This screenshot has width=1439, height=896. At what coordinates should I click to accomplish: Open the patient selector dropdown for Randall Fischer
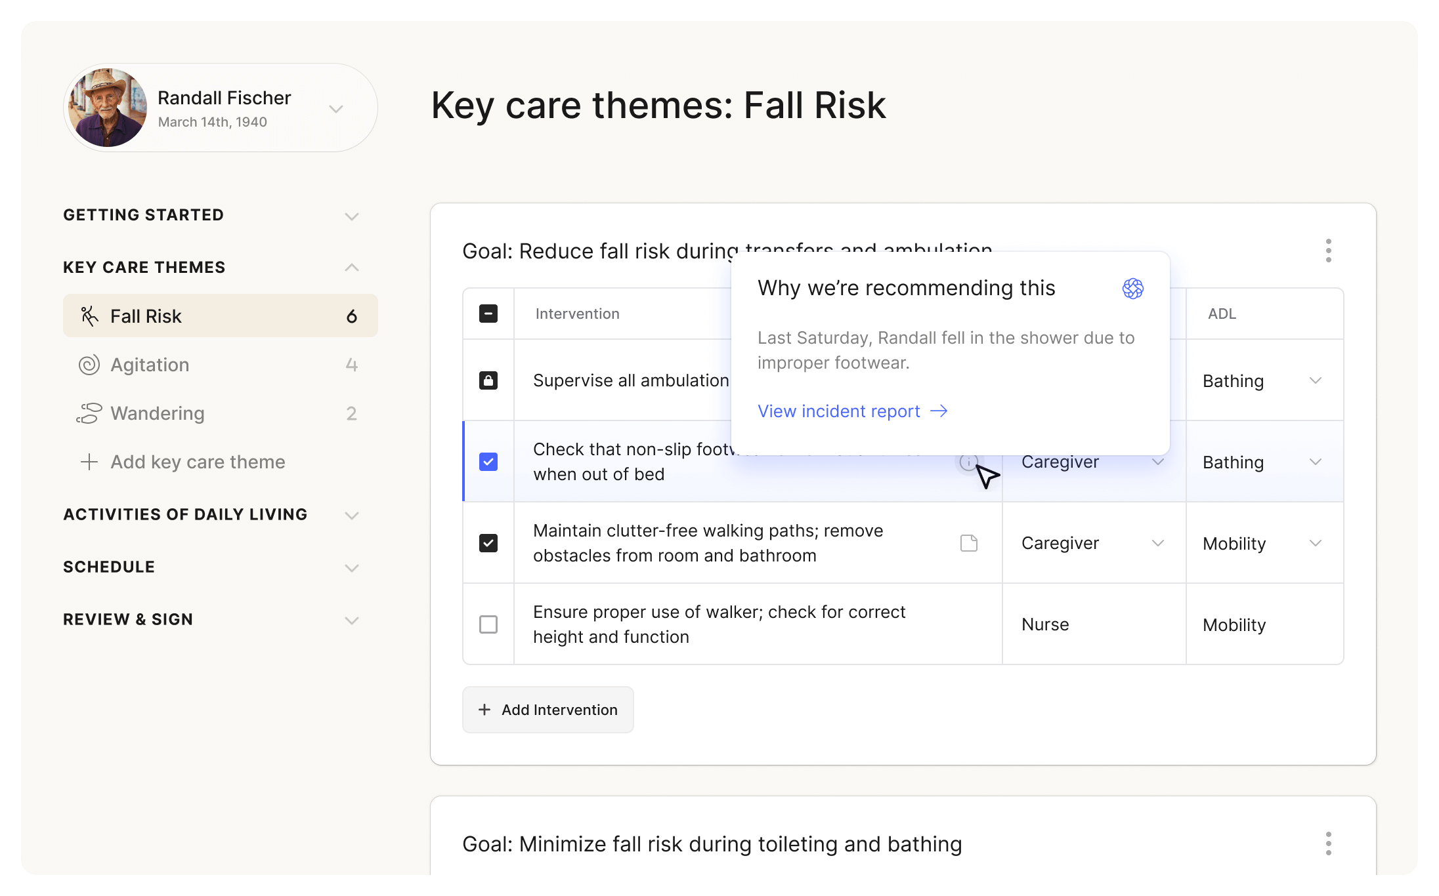pos(336,109)
